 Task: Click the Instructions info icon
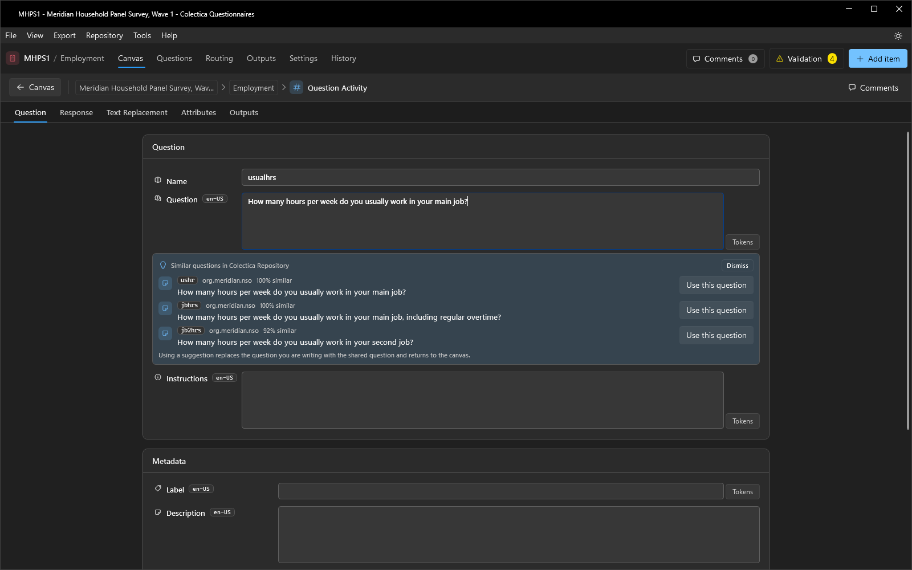click(x=158, y=377)
